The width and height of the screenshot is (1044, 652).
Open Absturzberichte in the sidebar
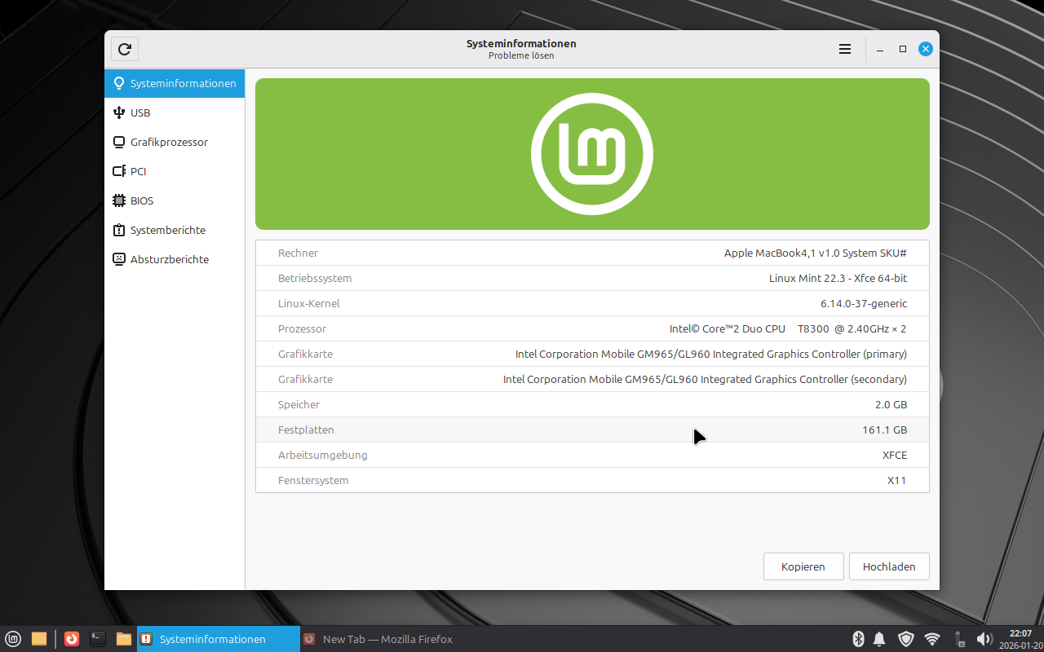click(x=169, y=259)
